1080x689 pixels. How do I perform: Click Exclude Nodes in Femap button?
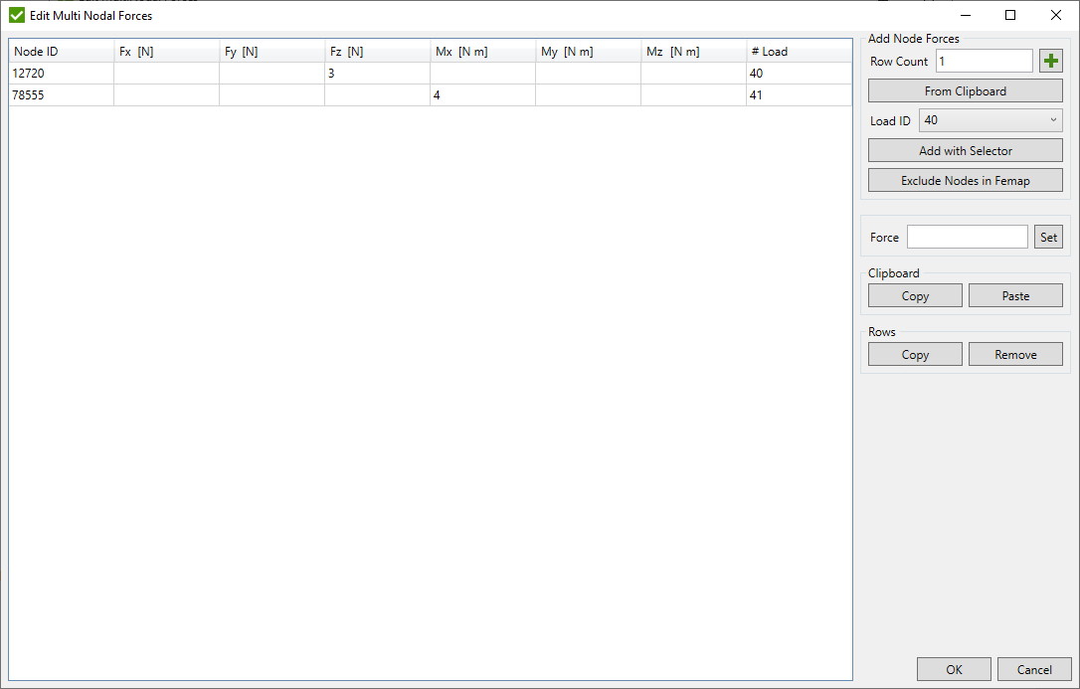[x=965, y=181]
